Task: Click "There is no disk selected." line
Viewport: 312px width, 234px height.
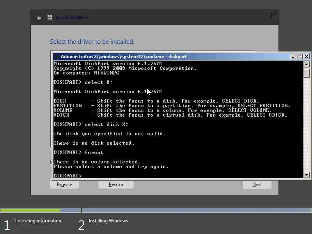Action: (x=94, y=143)
